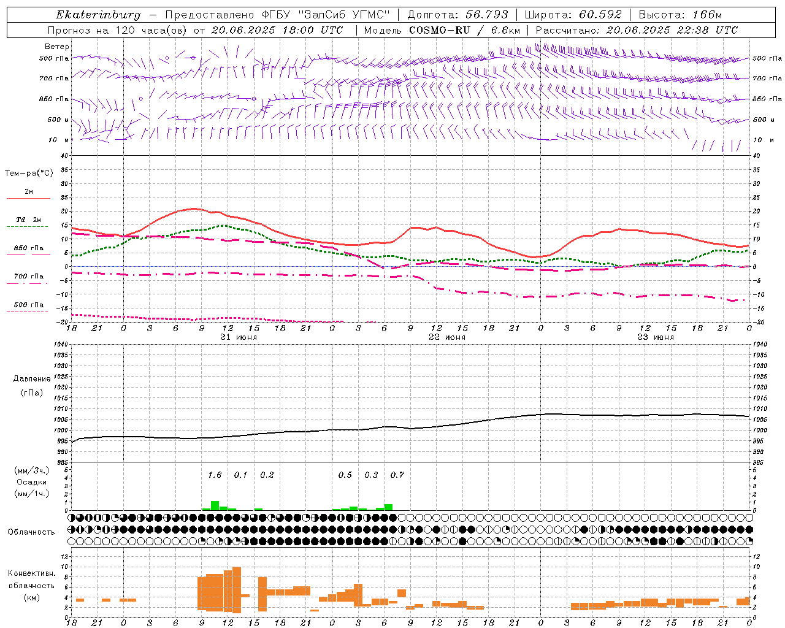Image resolution: width=785 pixels, height=628 pixels.
Task: Select the 'Широта: 60.592' header value
Action: point(573,15)
